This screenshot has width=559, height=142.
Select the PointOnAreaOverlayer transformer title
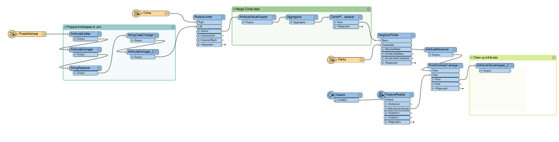[x=443, y=65]
